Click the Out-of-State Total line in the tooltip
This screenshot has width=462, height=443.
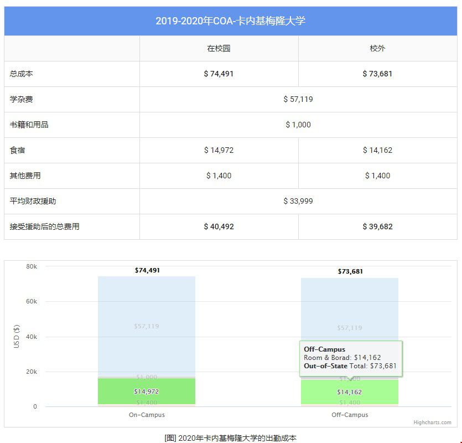pyautogui.click(x=350, y=366)
